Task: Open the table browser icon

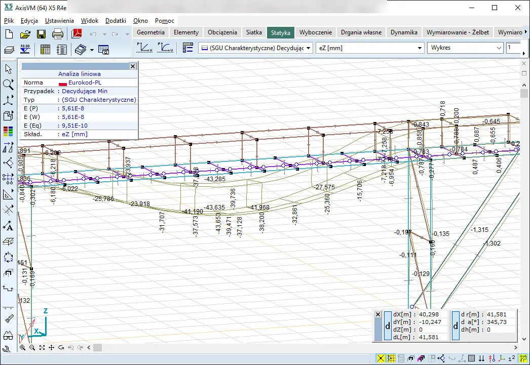Action: [x=45, y=49]
